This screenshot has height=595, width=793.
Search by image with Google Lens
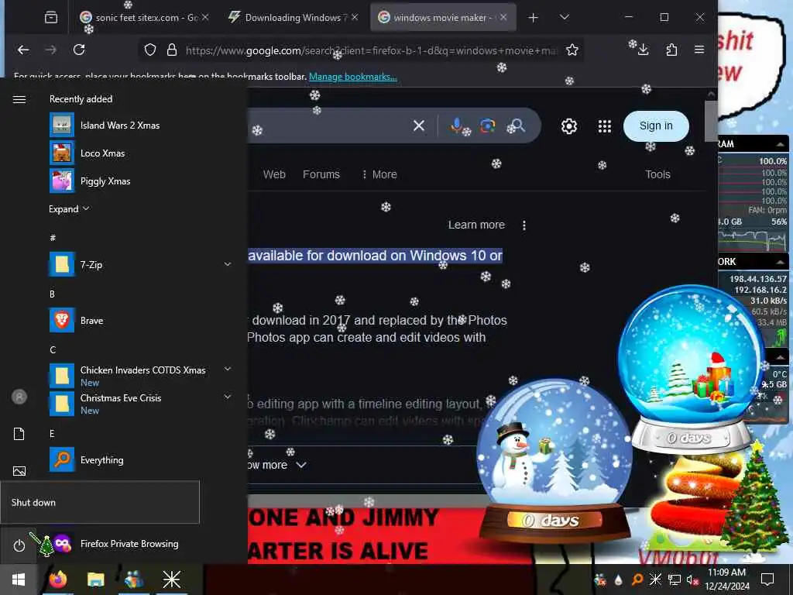[x=488, y=126]
